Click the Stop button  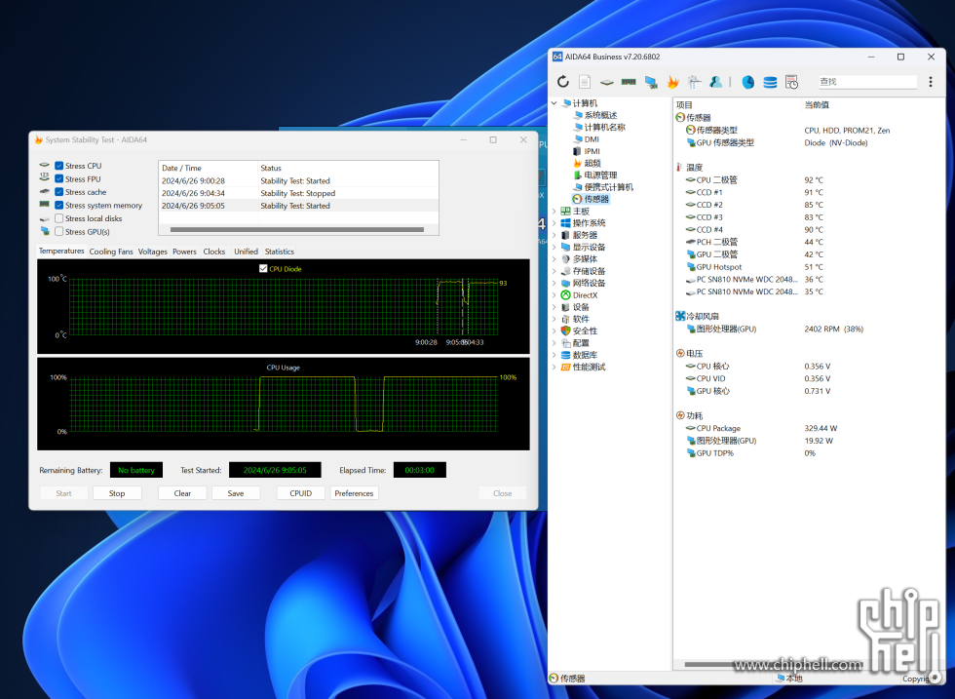pos(117,493)
